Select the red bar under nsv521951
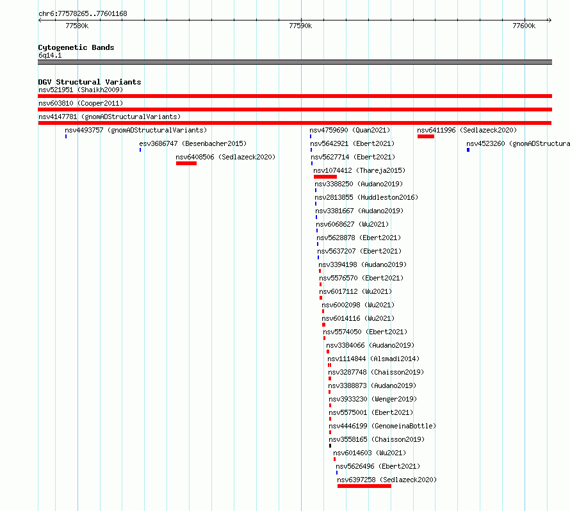Viewport: 570px width, 511px height. coord(295,96)
